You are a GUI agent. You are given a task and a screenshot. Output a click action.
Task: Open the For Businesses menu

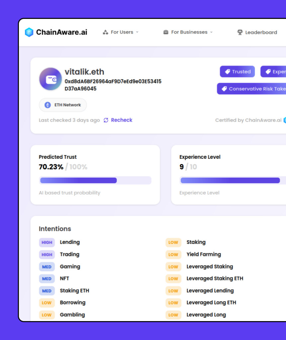click(x=188, y=32)
